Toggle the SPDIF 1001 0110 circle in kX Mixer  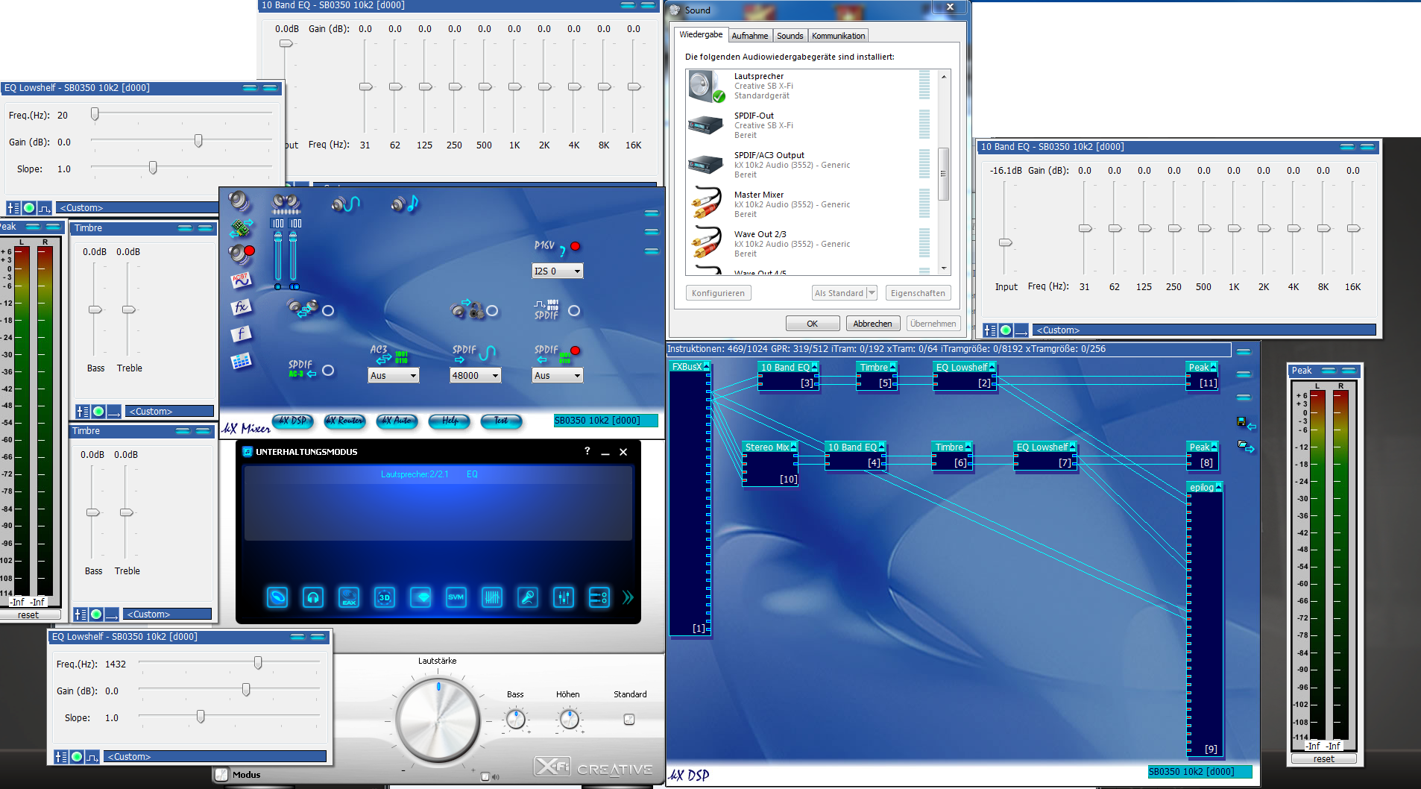click(x=574, y=310)
